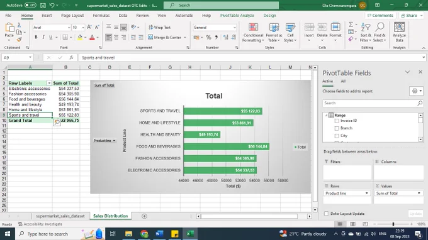The height and width of the screenshot is (240, 428).
Task: Click the AutoSum sigma icon
Action: point(351,25)
